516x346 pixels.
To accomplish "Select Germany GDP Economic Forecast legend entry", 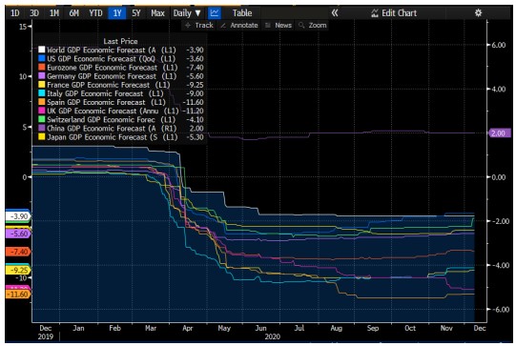I will (121, 76).
